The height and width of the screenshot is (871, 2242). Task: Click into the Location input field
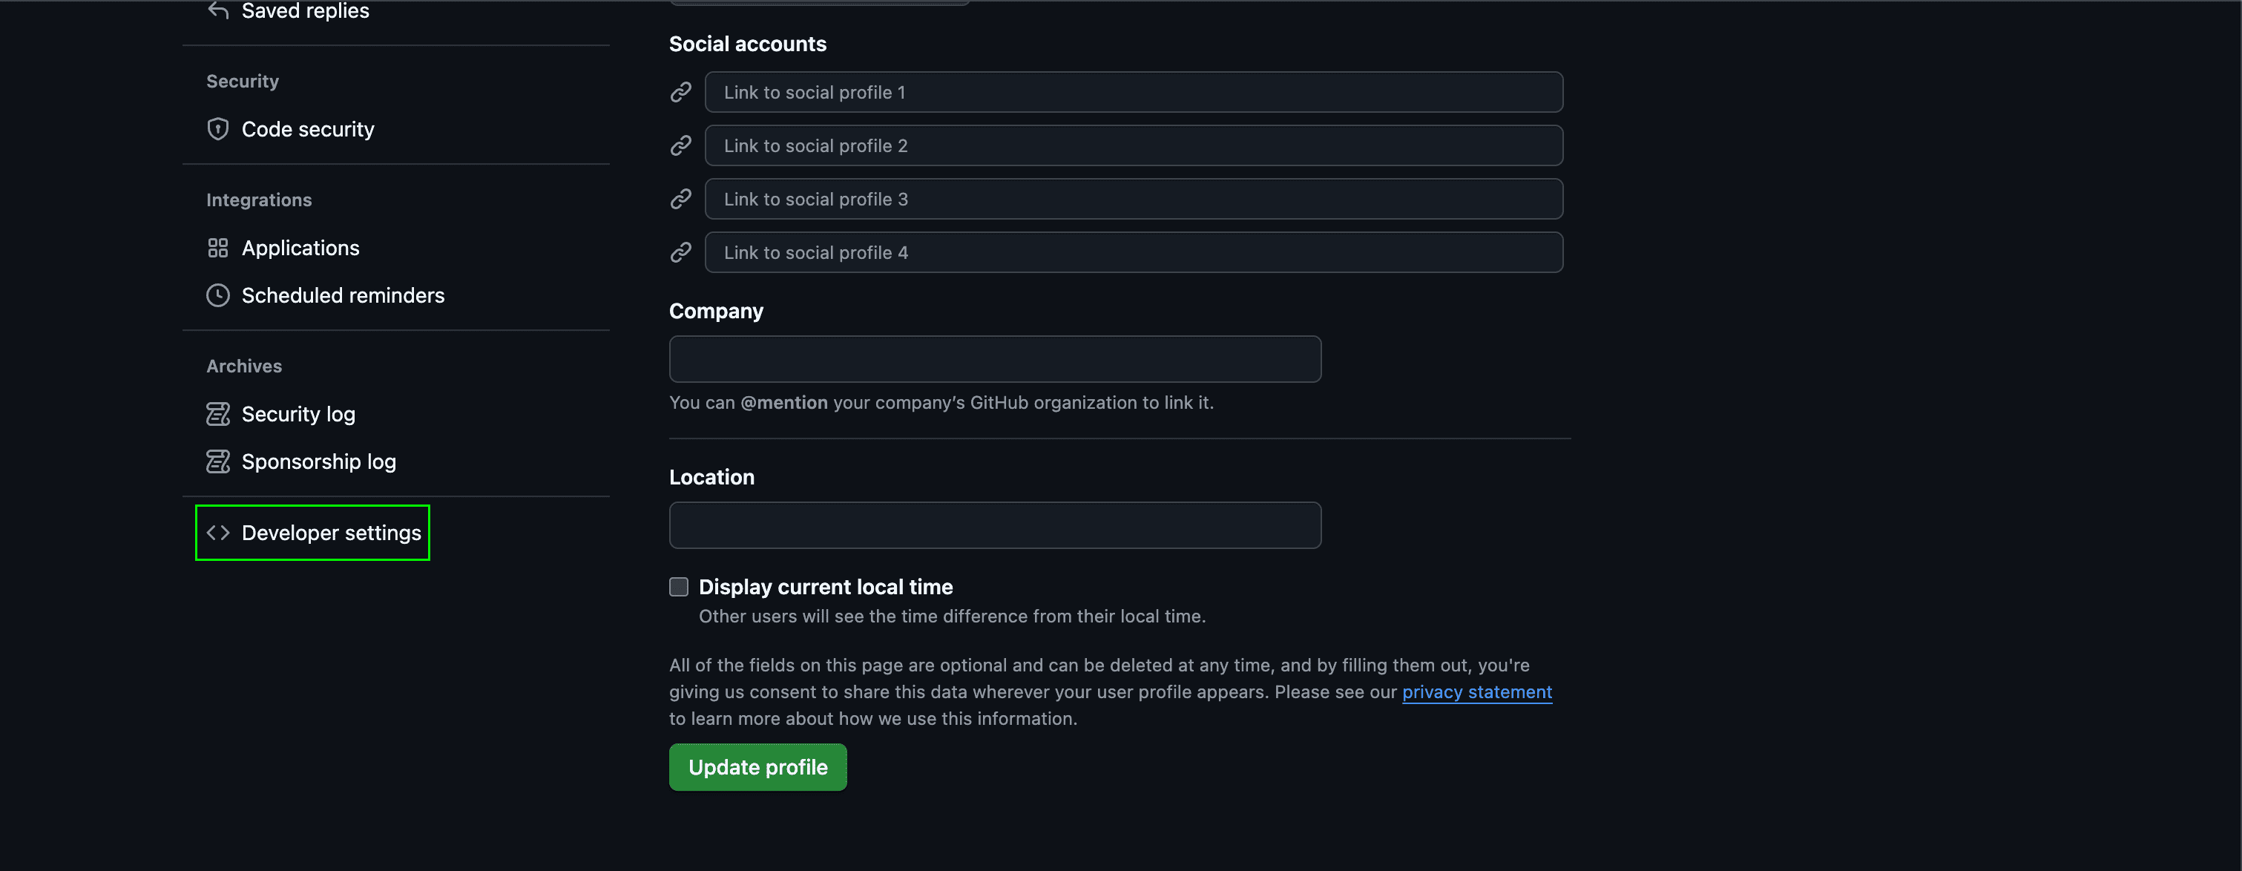[994, 525]
